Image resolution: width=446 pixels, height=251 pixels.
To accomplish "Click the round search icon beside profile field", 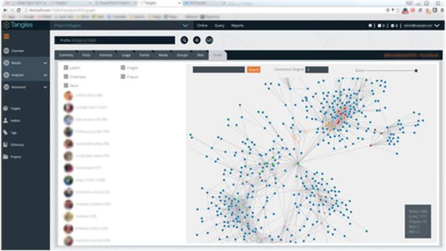I will (184, 40).
